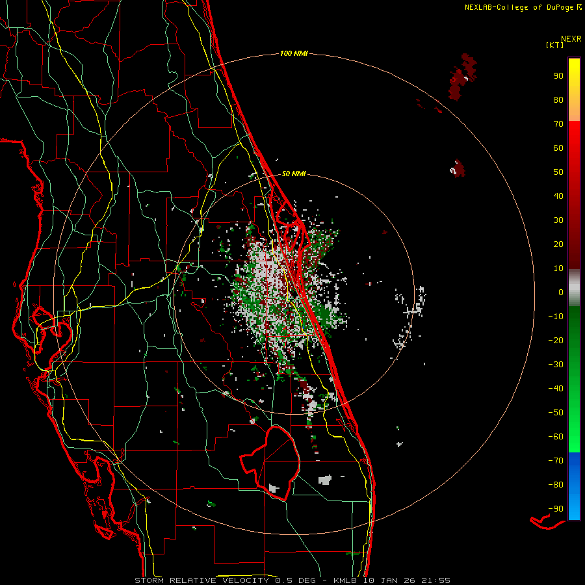585x585 pixels.
Task: Click STORM RELATIVE VELOCITY in the caption
Action: coord(201,580)
